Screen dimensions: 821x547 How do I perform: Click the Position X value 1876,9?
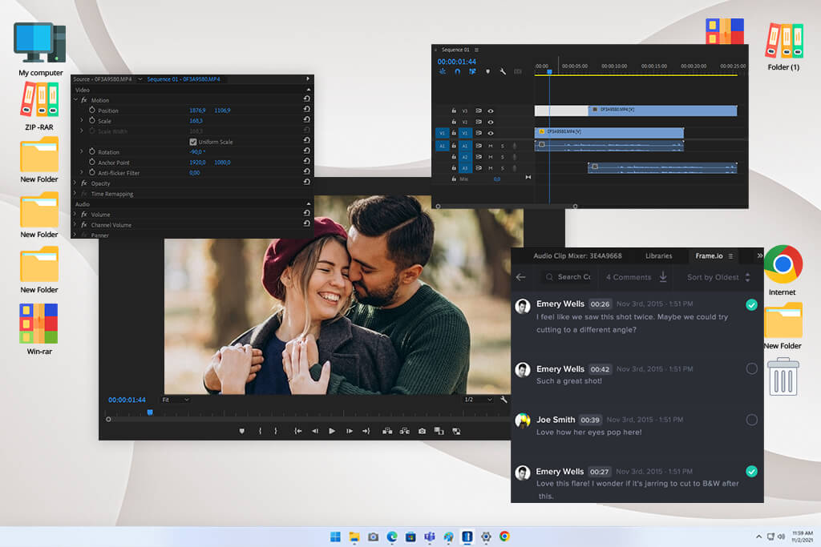point(197,111)
